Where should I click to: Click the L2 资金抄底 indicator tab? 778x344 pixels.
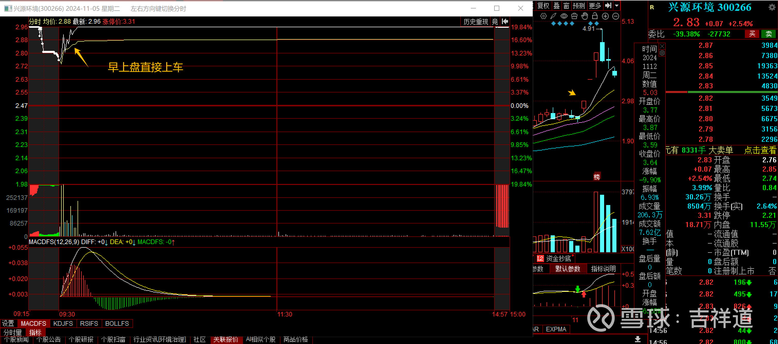tap(555, 258)
